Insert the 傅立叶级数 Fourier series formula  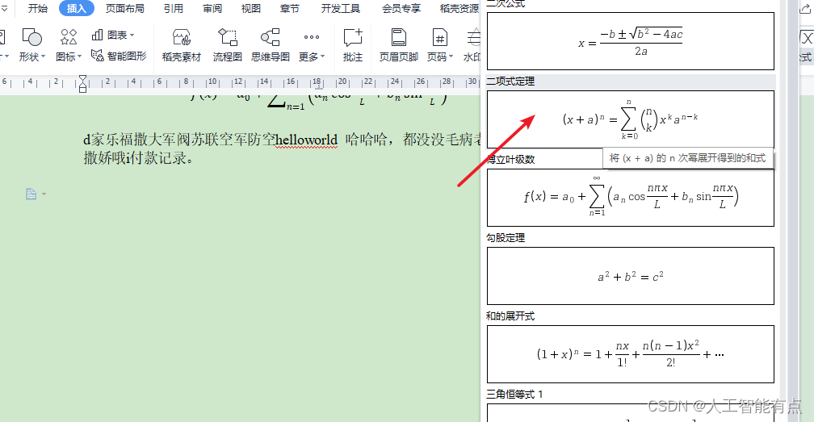click(x=630, y=198)
